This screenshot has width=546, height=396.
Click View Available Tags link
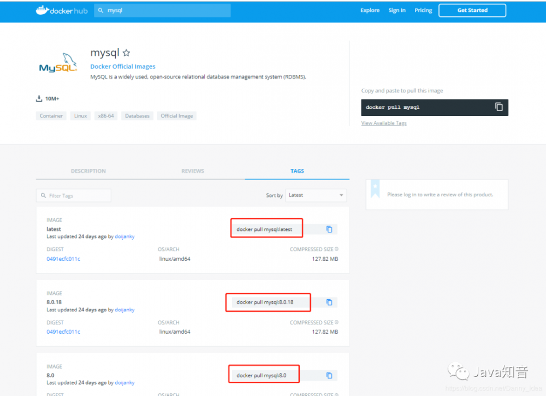(383, 123)
